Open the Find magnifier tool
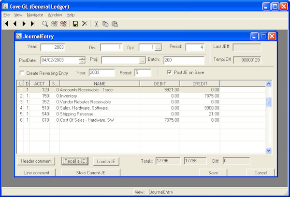 pyautogui.click(x=45, y=24)
